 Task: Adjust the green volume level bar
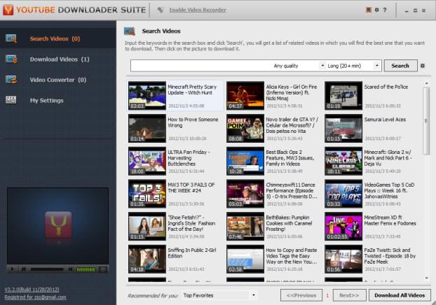click(86, 269)
